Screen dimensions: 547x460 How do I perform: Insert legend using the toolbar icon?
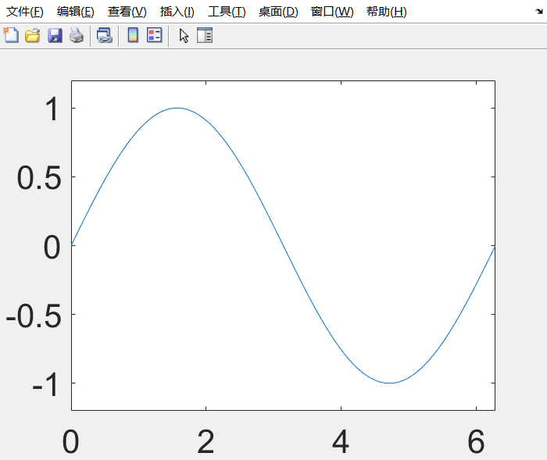[x=155, y=35]
